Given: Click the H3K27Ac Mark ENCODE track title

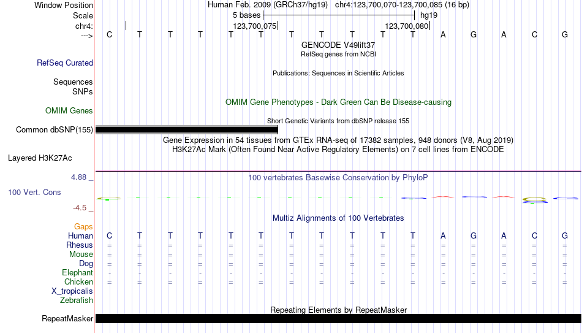Looking at the screenshot, I should (x=338, y=150).
